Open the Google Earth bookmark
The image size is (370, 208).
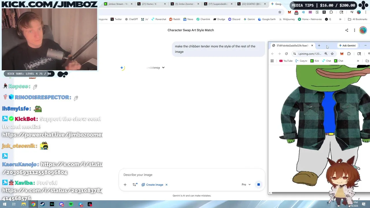(x=267, y=19)
